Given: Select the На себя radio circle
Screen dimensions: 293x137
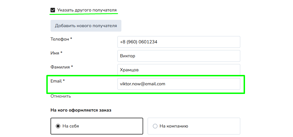Looking at the screenshot, I should [x=58, y=126].
